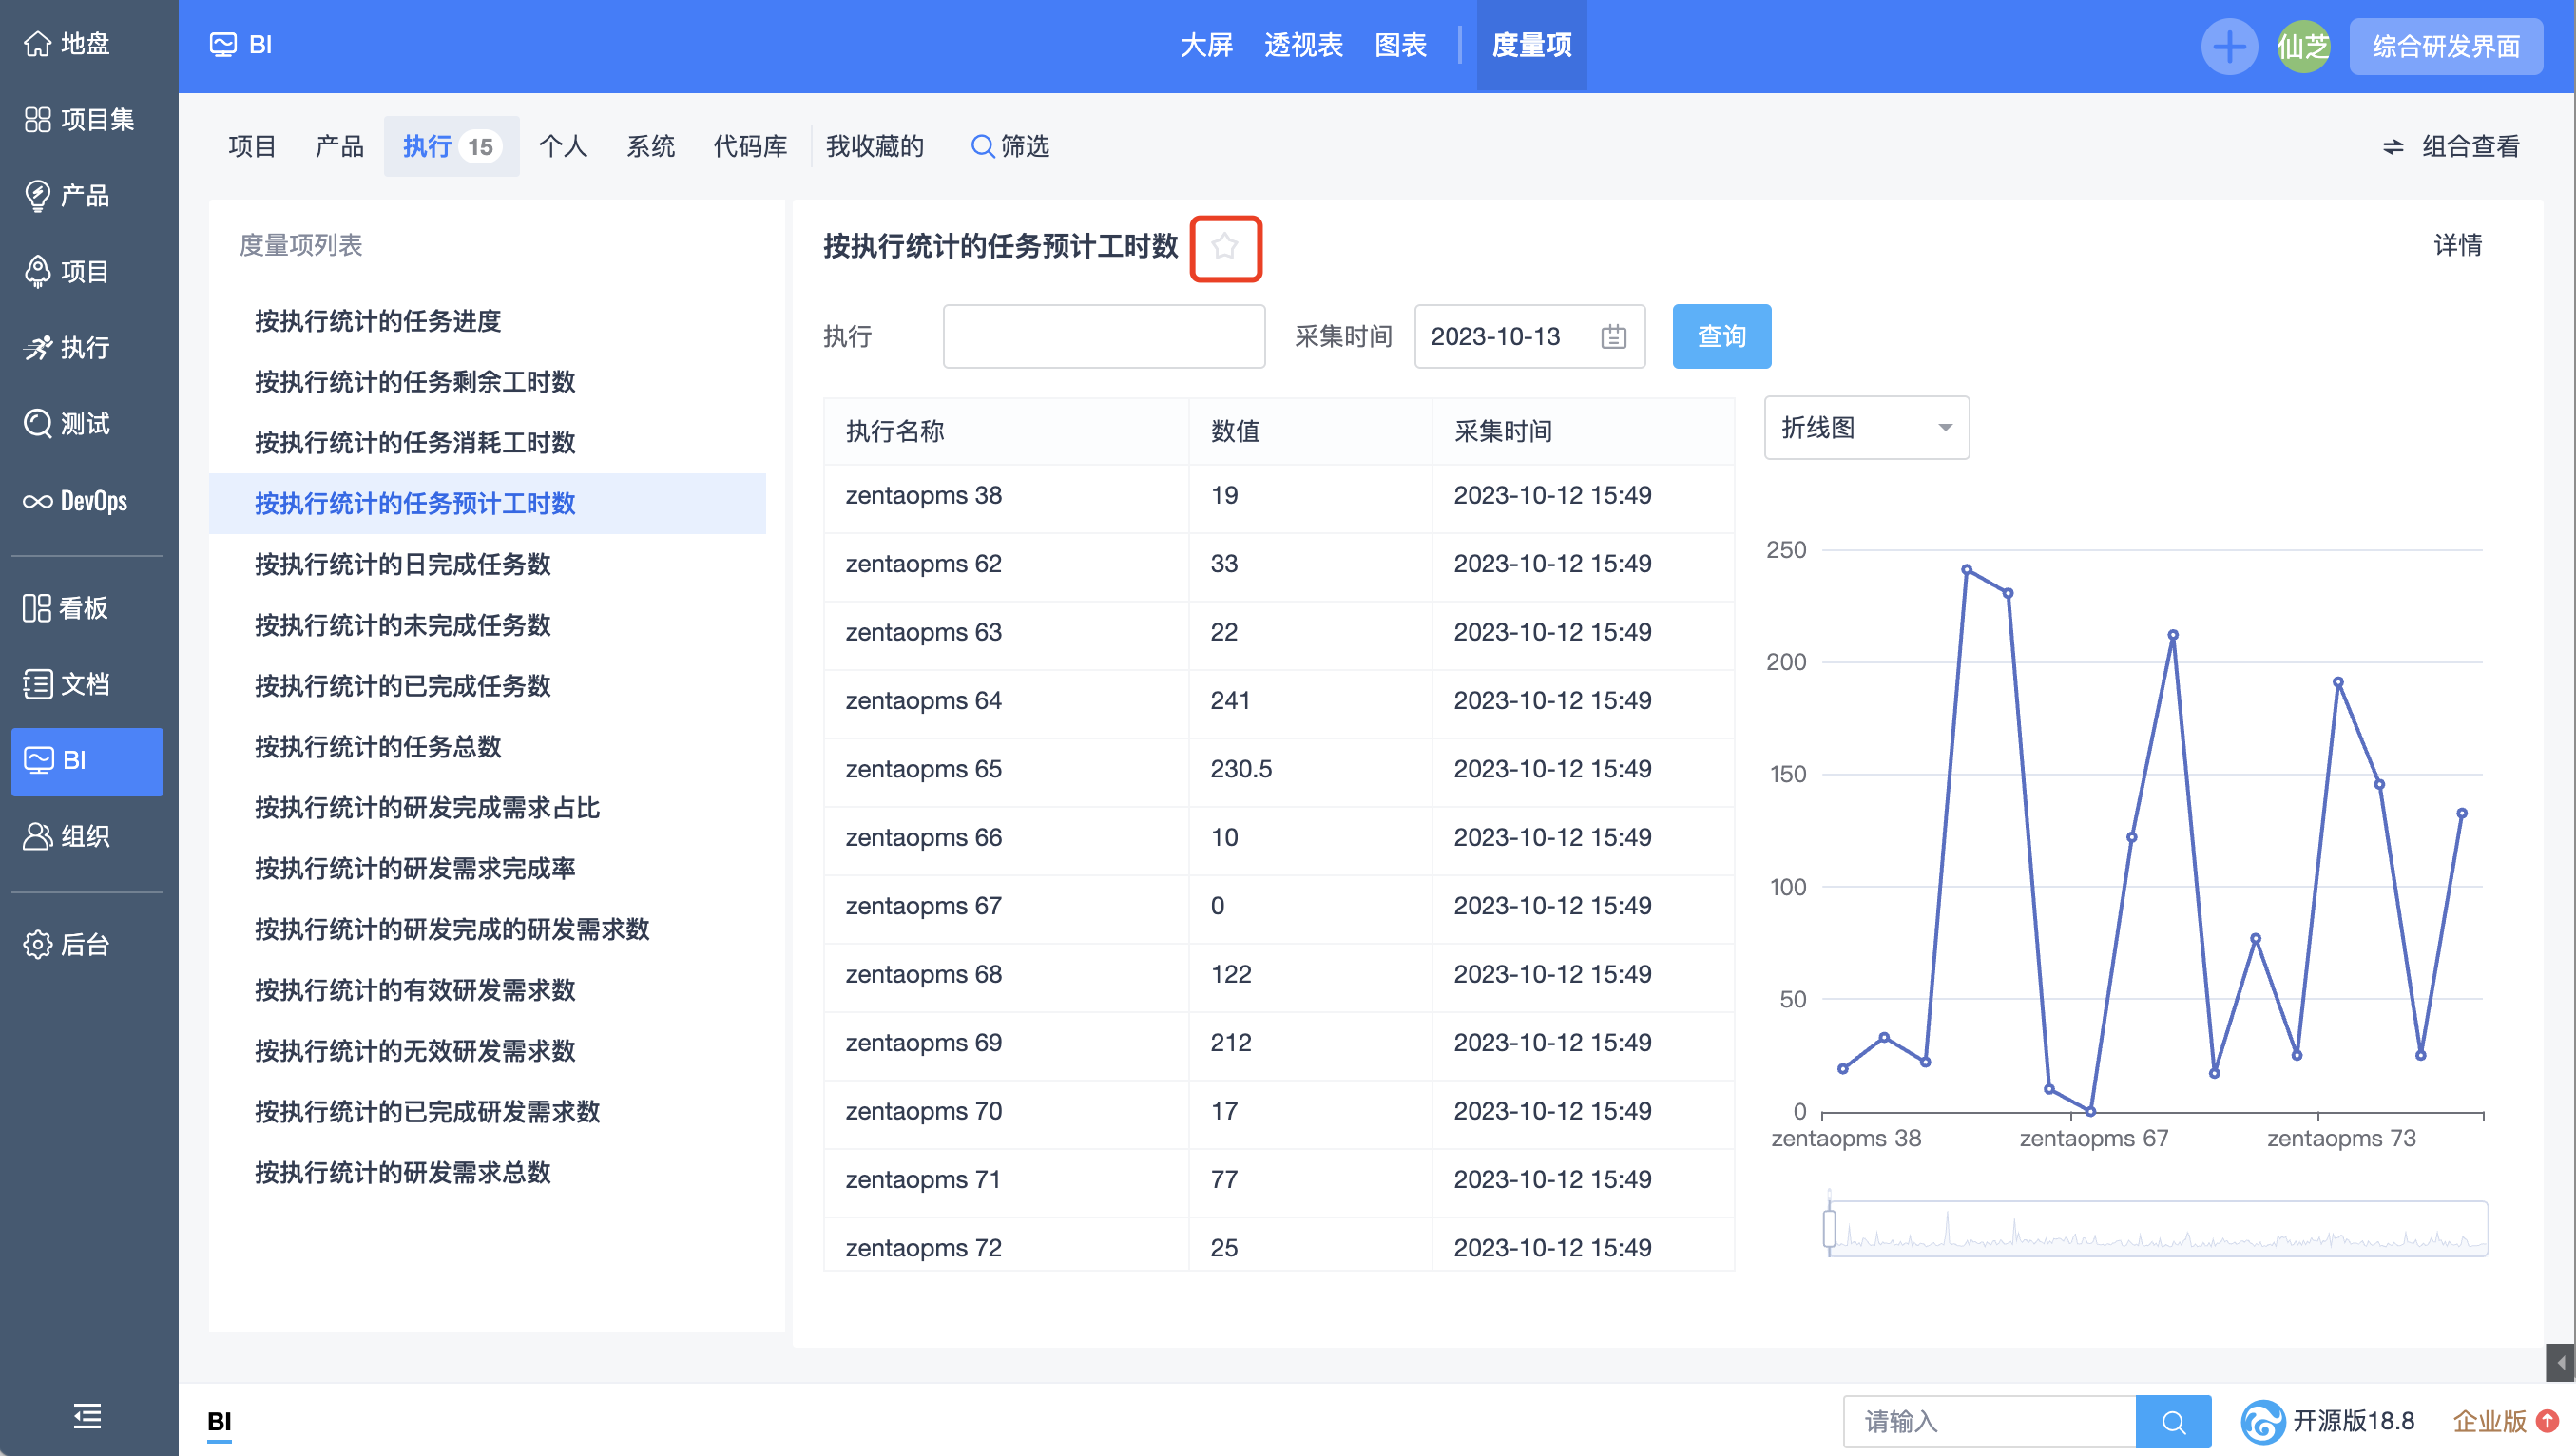Screen dimensions: 2576x1456
Task: Open the 折线图 chart type dropdown
Action: [x=1866, y=427]
